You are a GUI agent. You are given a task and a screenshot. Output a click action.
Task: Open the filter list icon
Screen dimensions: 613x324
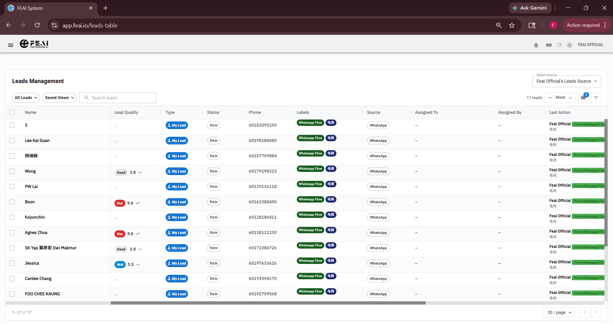click(x=596, y=98)
